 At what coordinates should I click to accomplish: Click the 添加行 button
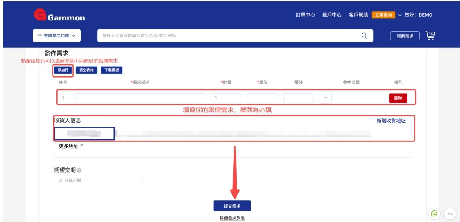63,70
